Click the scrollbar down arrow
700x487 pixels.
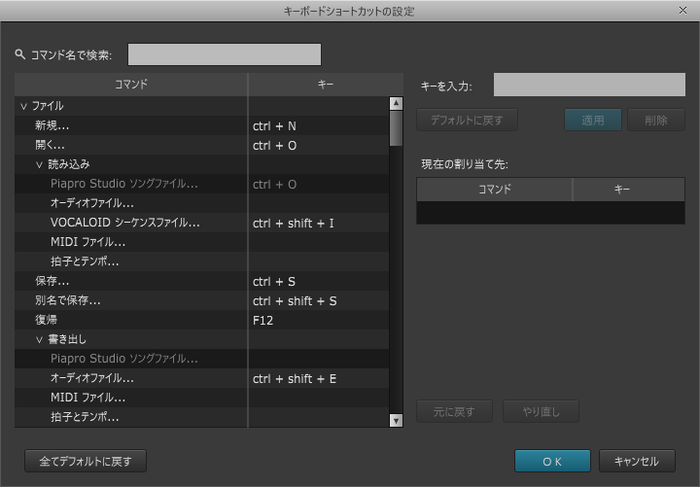point(396,420)
